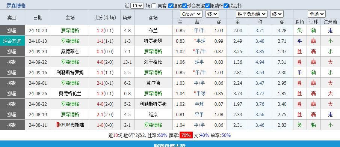Click away team 利勒斯特罗姆 in the 24-08-22 row
The image size is (340, 147).
click(x=153, y=104)
